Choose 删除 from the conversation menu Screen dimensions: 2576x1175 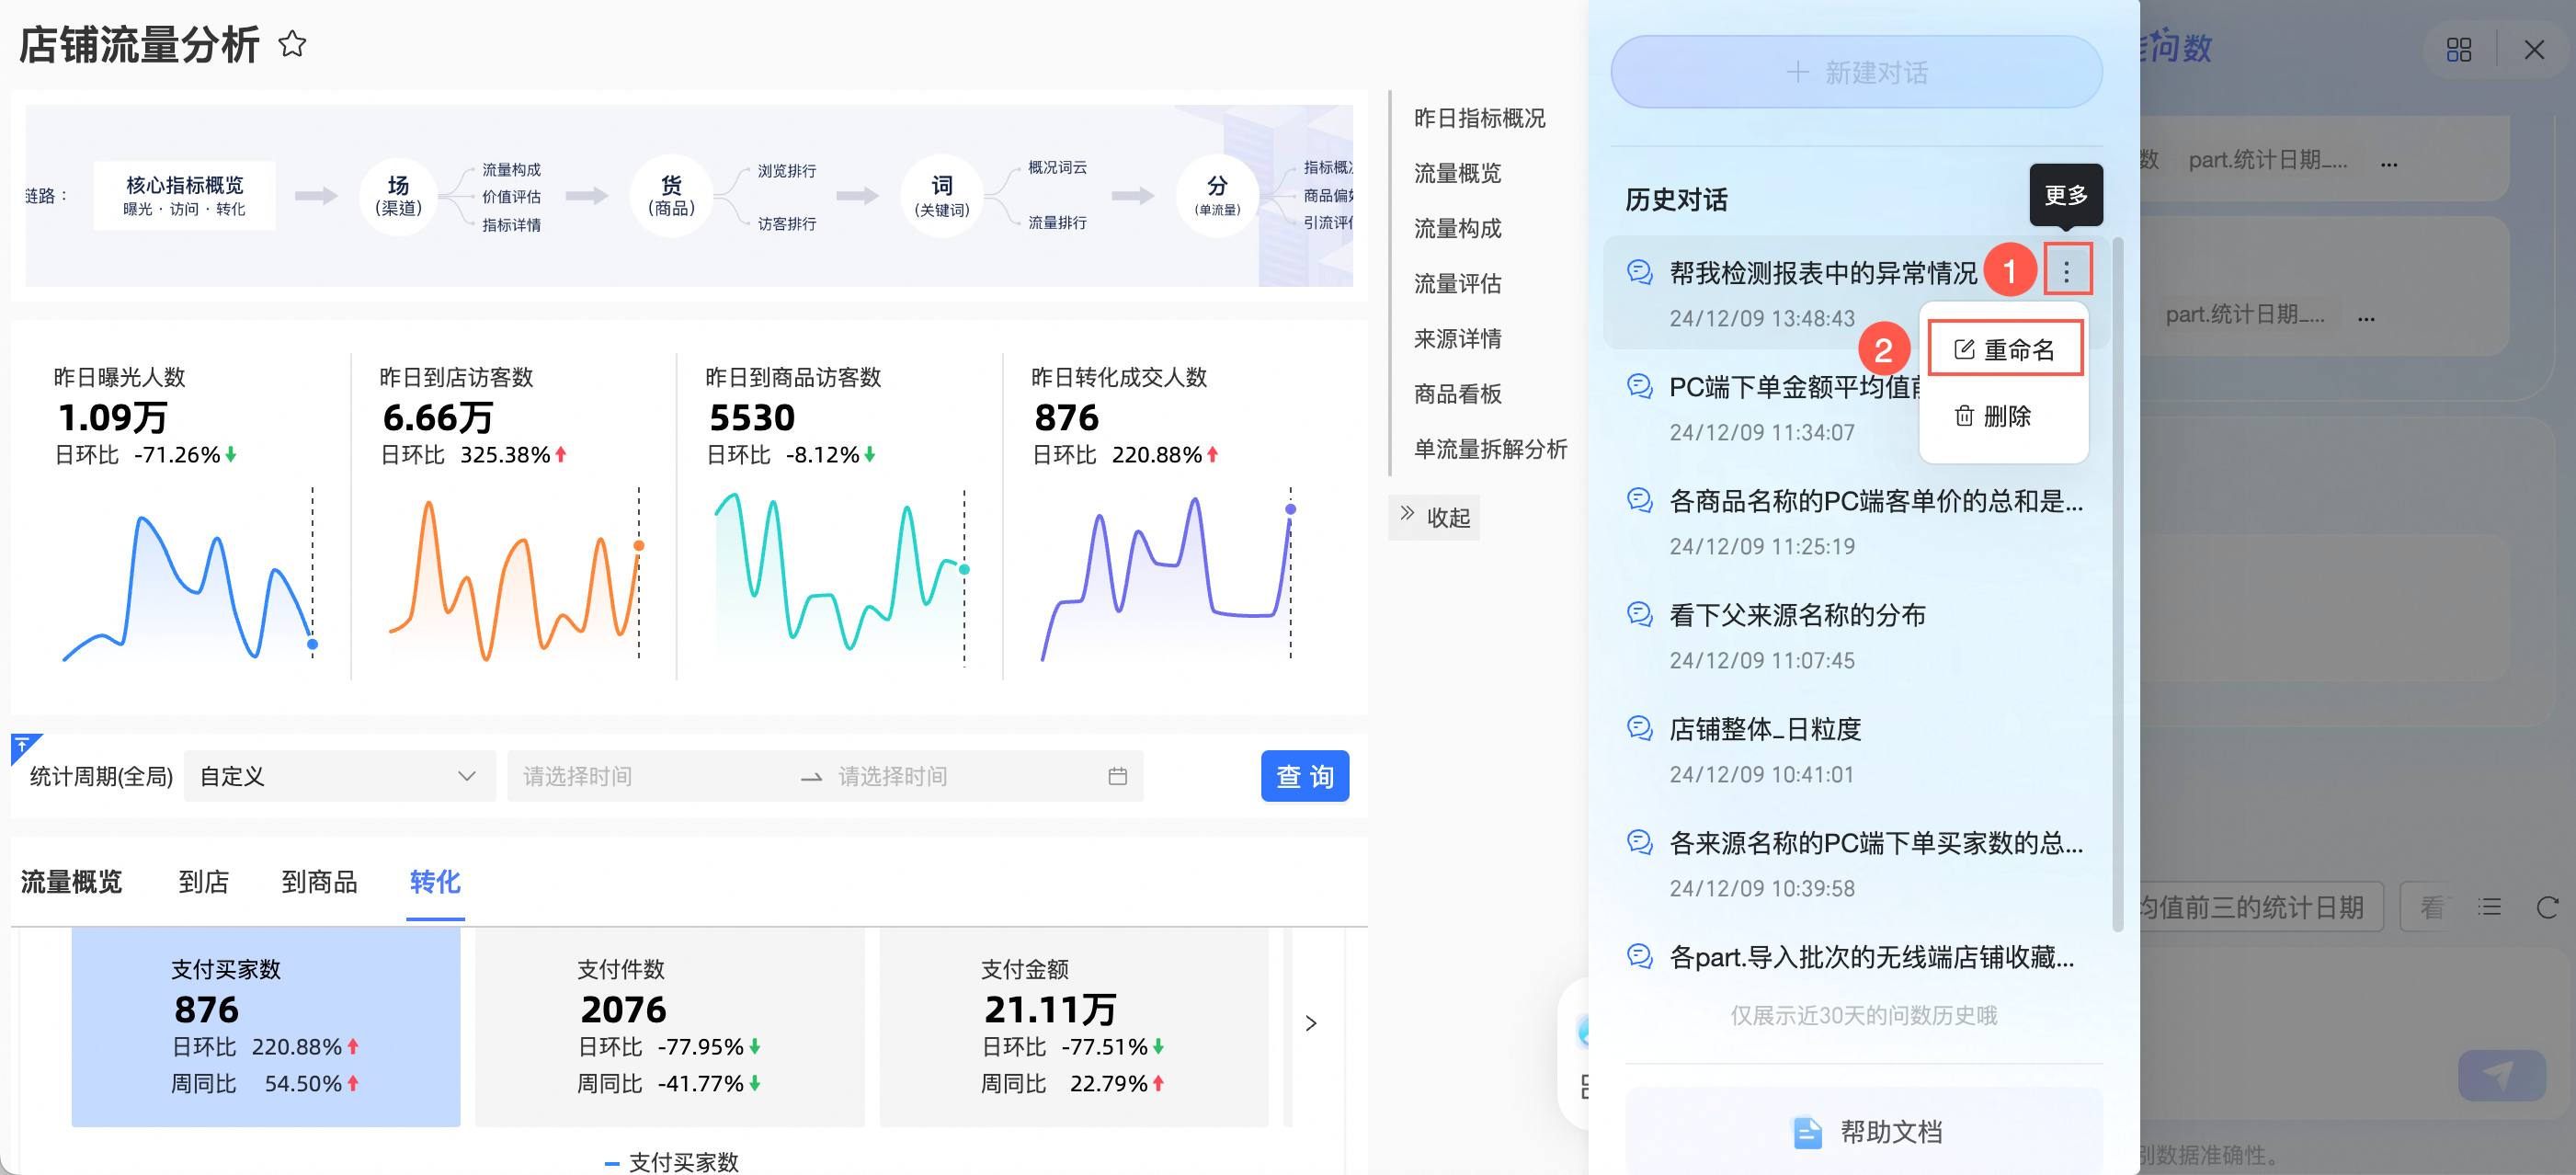[1993, 415]
